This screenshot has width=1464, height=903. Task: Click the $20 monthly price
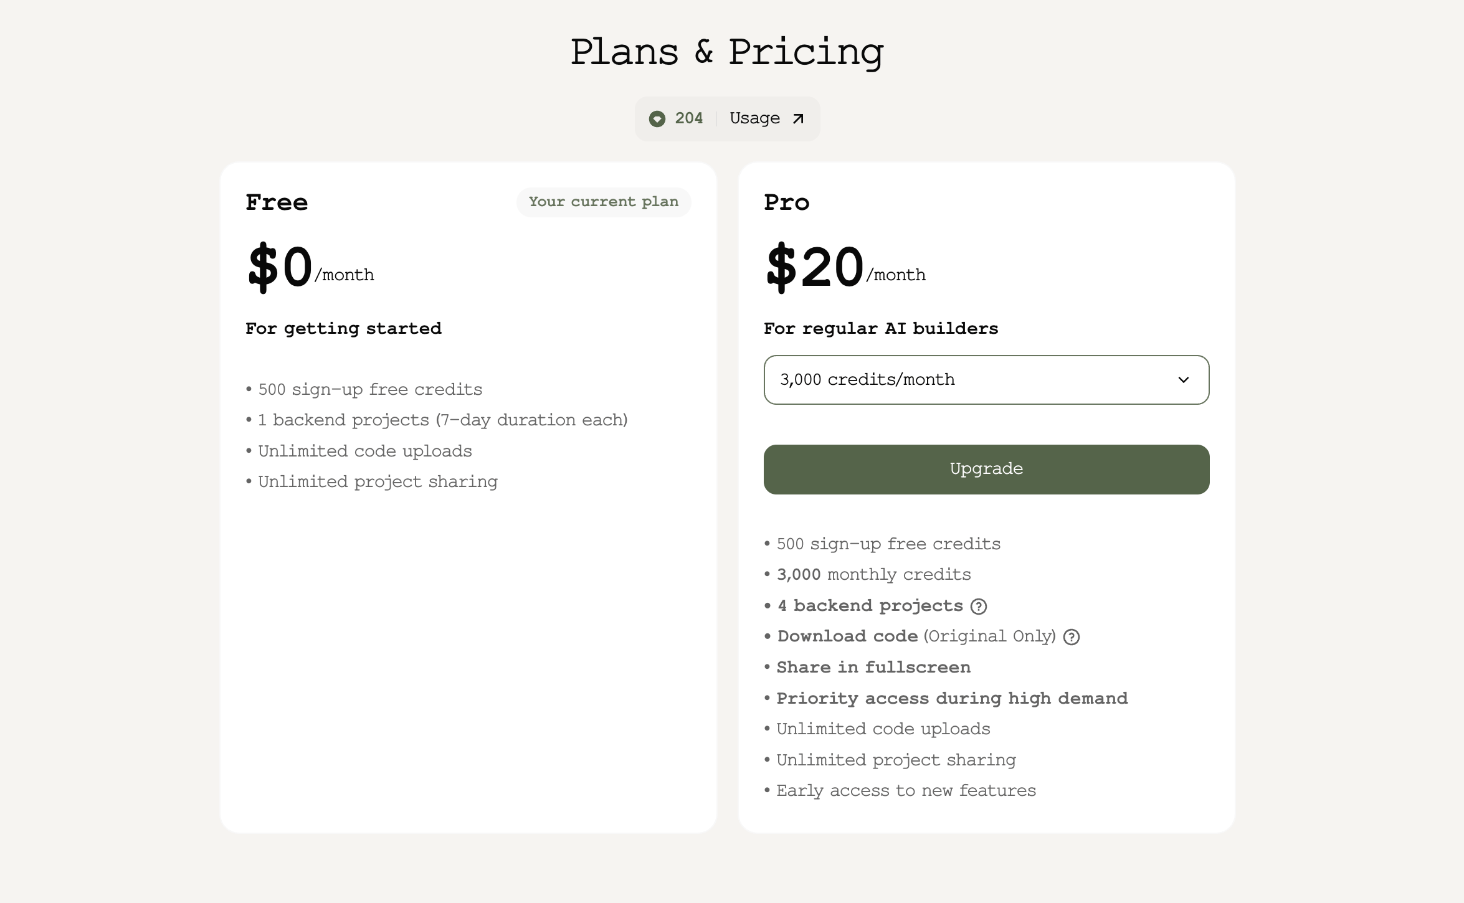coord(815,268)
